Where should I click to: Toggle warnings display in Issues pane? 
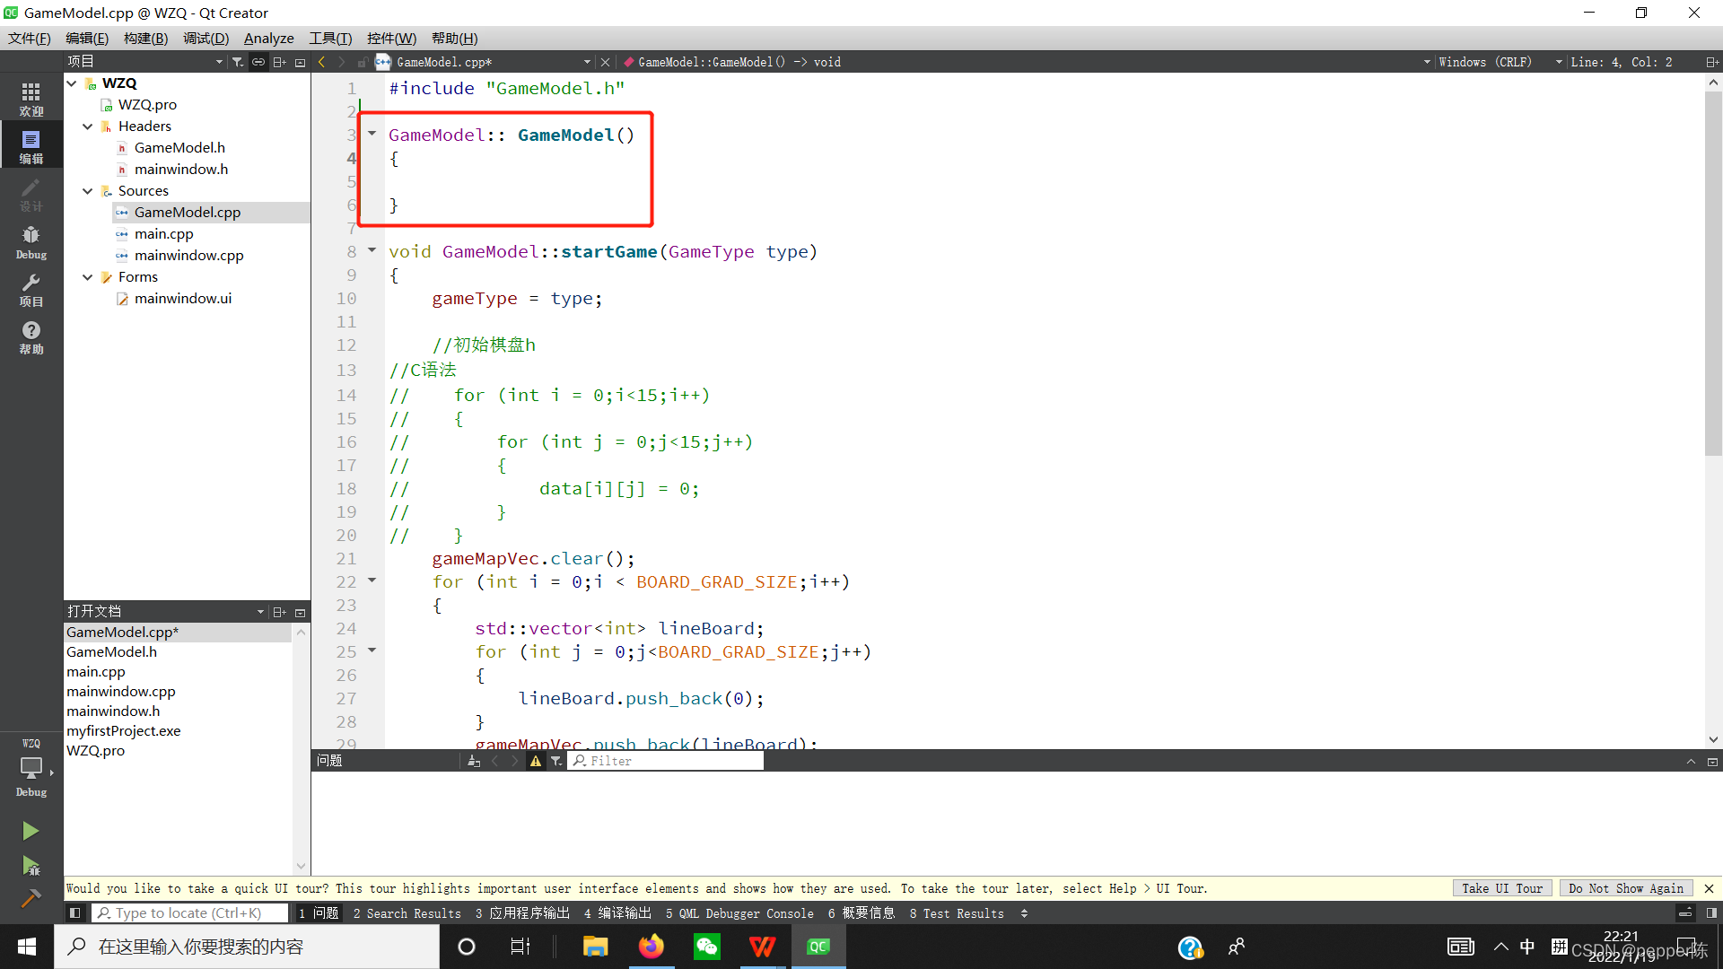pos(536,761)
